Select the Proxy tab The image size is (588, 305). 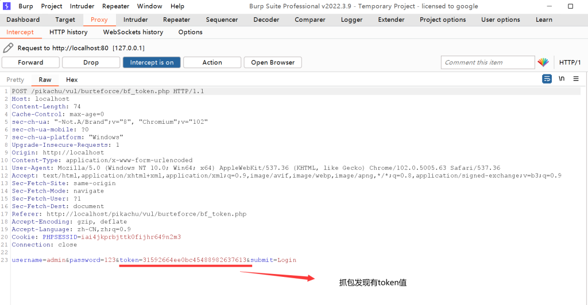tap(99, 20)
